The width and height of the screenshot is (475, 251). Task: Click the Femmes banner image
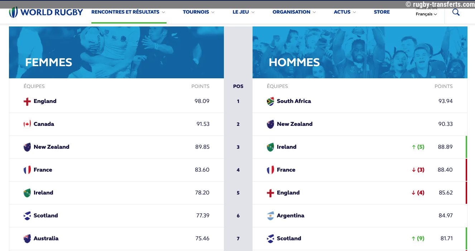116,52
